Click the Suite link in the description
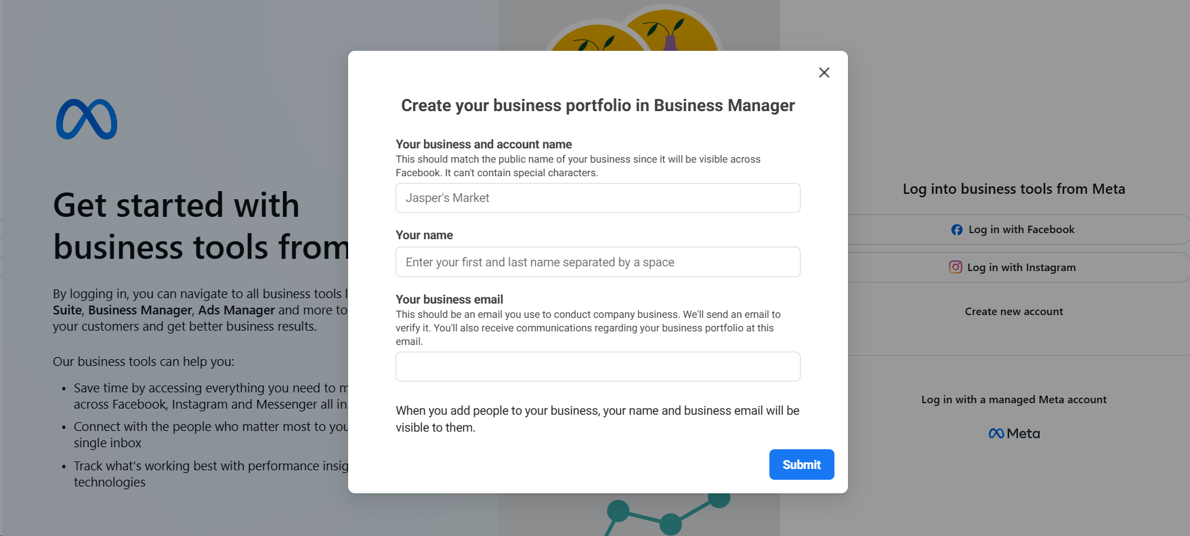 (x=67, y=310)
